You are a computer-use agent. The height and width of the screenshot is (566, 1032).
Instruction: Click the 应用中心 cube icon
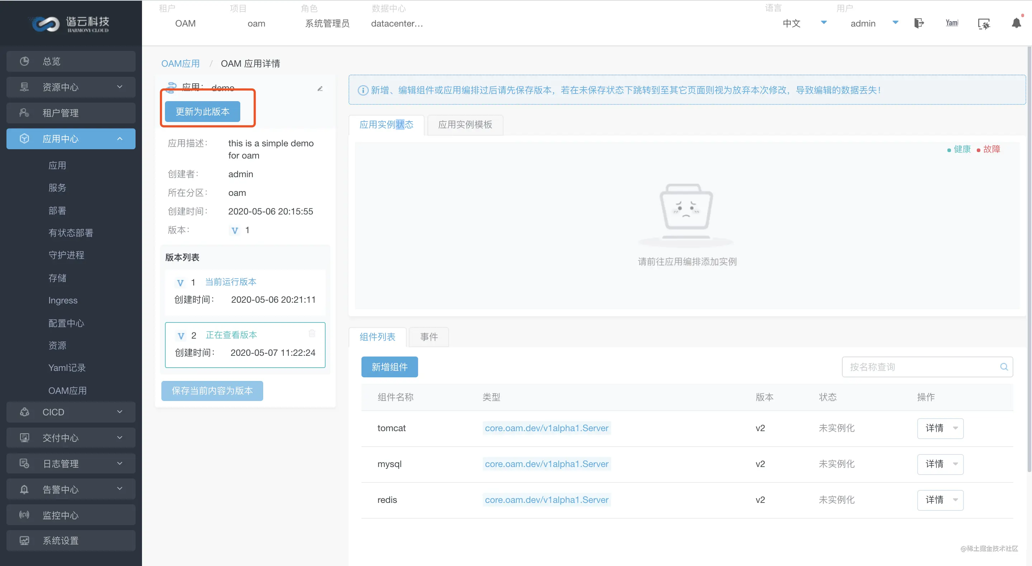click(x=24, y=138)
